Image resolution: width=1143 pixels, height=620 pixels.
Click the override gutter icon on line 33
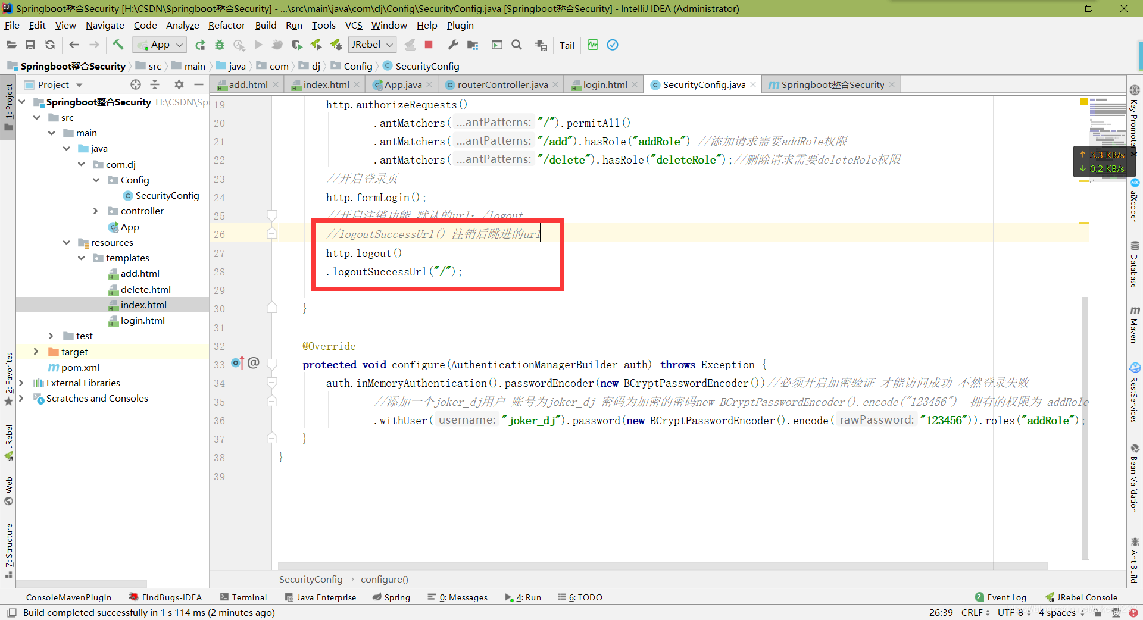click(x=238, y=362)
